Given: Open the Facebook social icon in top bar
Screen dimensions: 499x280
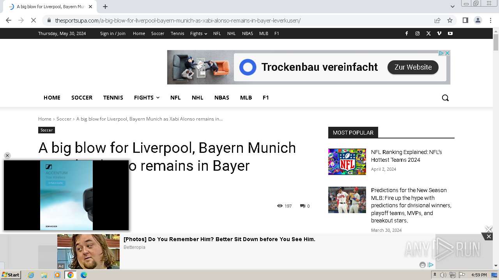Looking at the screenshot, I should (407, 33).
